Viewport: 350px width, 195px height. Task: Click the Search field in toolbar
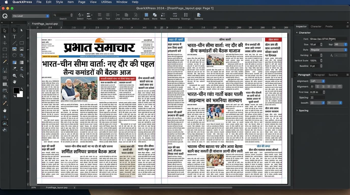(x=63, y=15)
